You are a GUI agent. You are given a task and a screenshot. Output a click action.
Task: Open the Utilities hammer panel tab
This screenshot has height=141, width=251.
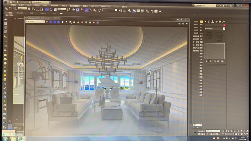pos(223,22)
